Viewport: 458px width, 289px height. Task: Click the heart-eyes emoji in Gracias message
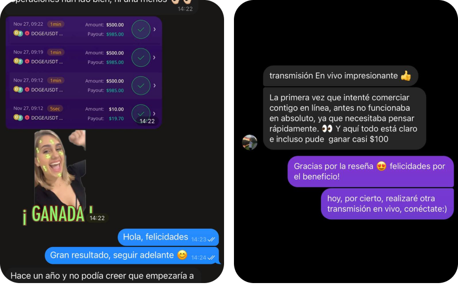click(381, 166)
